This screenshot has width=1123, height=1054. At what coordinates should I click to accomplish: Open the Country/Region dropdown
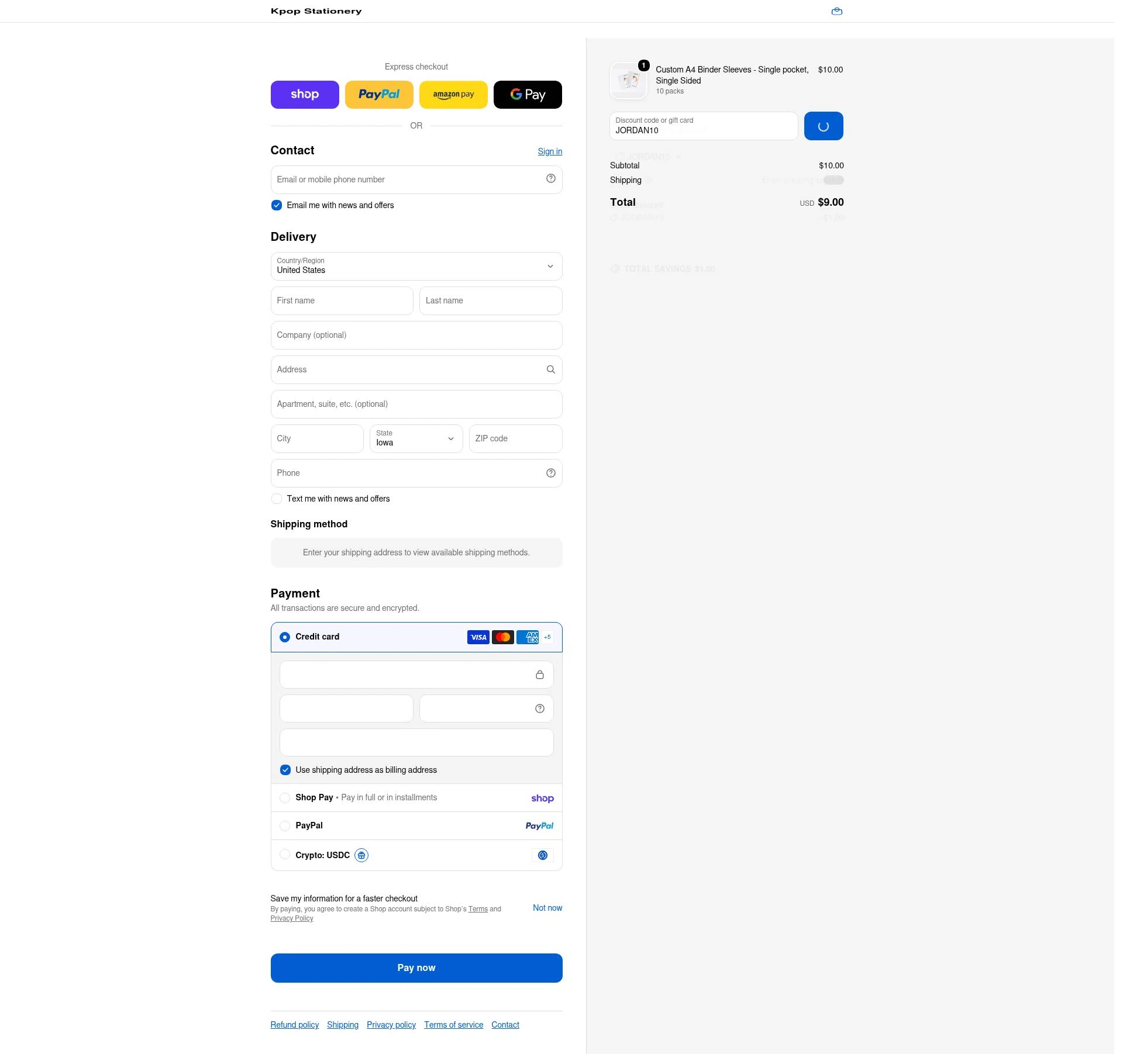click(x=416, y=267)
